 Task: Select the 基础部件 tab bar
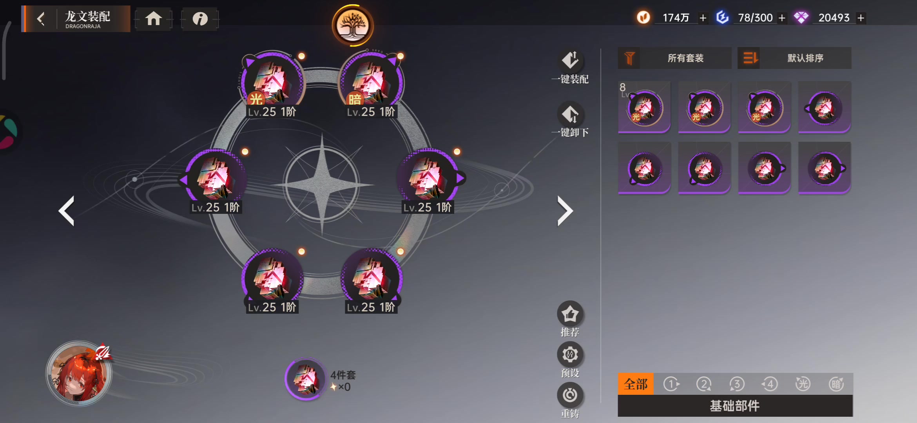tap(735, 406)
